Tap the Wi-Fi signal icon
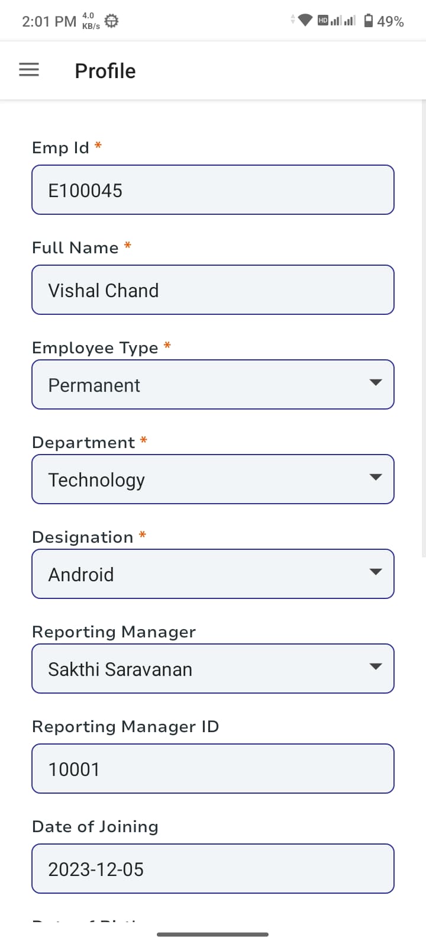The width and height of the screenshot is (426, 947). [x=305, y=21]
